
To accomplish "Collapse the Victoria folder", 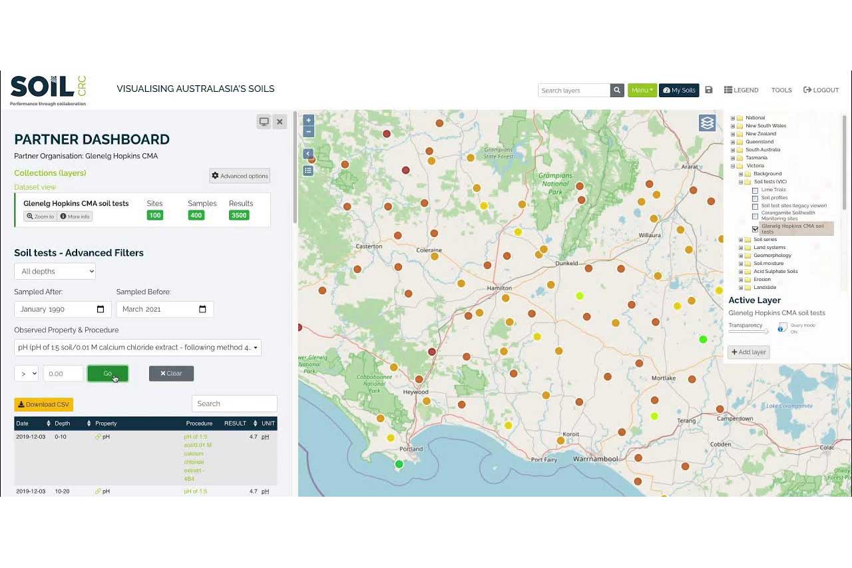I will pos(733,166).
